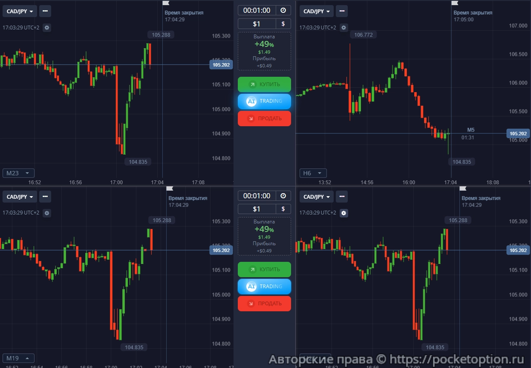
Task: Click dollar icon beside lower $1 amount
Action: (x=283, y=209)
